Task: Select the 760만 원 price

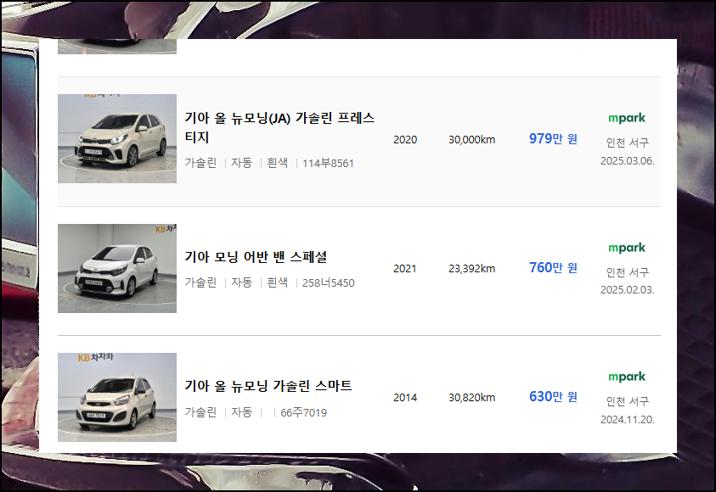Action: click(553, 268)
